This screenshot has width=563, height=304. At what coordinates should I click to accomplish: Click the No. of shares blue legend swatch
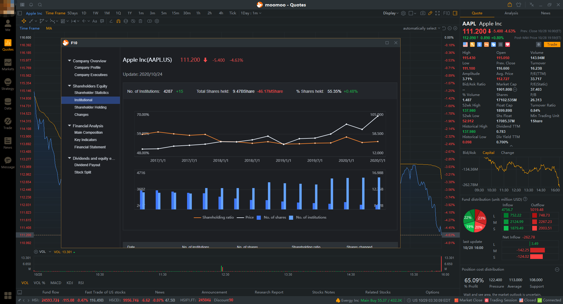point(259,218)
